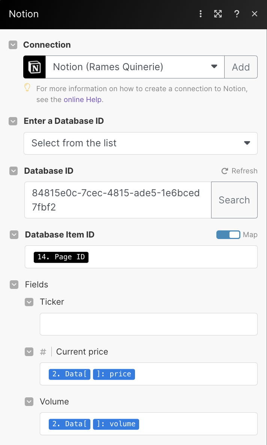Click the lightbulb hint icon
This screenshot has height=445, width=267.
pos(27,87)
